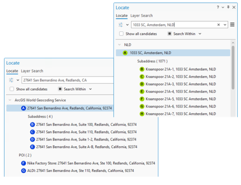Enable Show all candidates in the top panel
Image resolution: width=241 pixels, height=185 pixels.
coord(121,34)
